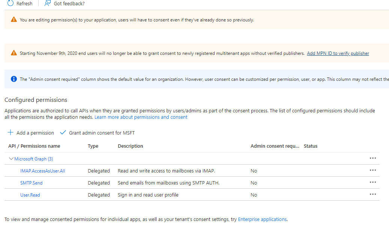Image resolution: width=389 pixels, height=230 pixels.
Task: Open more options for IMAP.AccessAsUser.All row
Action: pos(372,170)
